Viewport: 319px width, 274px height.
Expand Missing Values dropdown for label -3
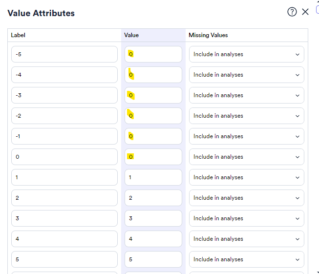click(247, 95)
